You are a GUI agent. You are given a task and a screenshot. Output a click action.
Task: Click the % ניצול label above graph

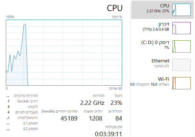[x=116, y=17]
